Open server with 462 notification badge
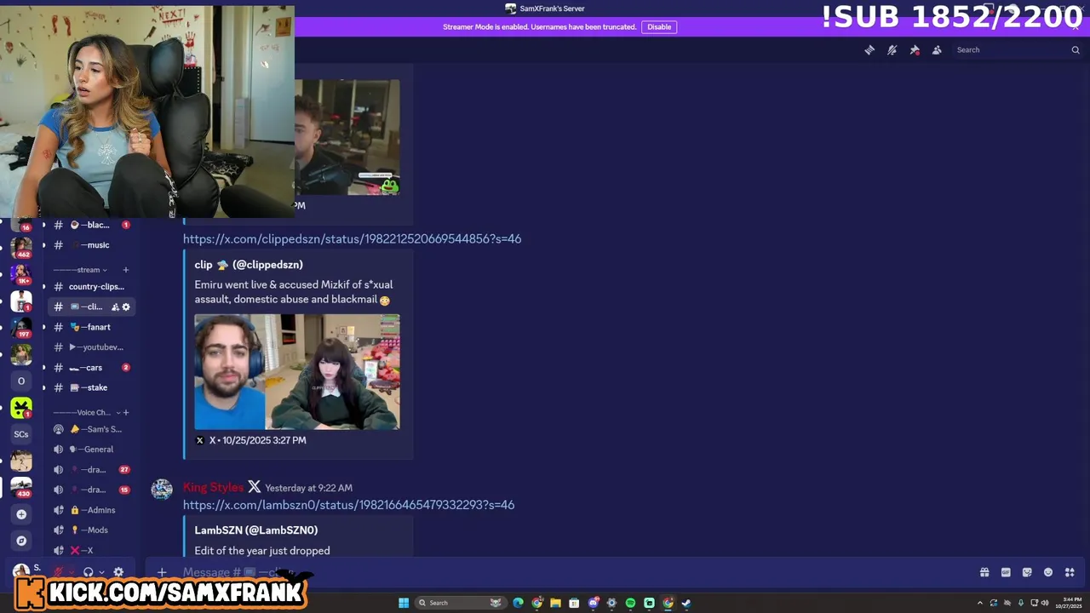Image resolution: width=1090 pixels, height=613 pixels. point(21,248)
